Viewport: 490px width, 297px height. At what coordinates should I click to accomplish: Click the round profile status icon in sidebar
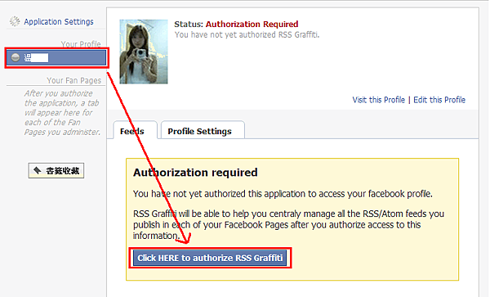(16, 57)
